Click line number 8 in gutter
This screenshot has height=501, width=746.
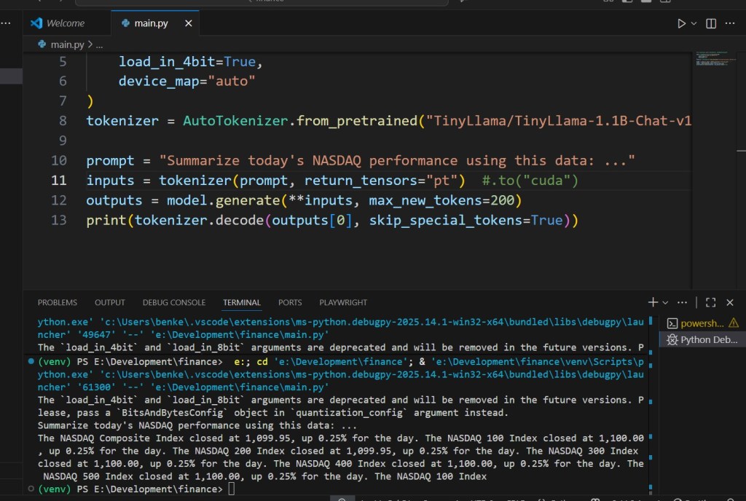[x=63, y=121]
